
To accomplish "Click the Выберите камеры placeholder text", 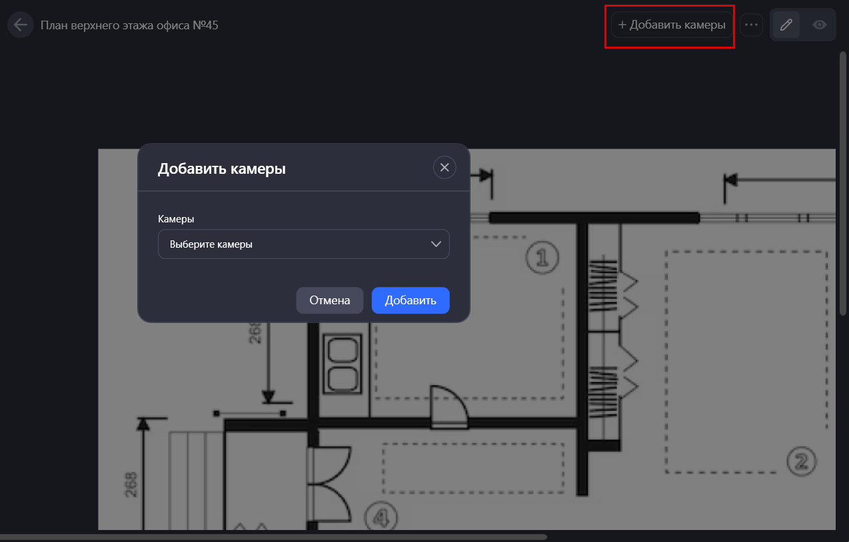I will click(x=211, y=244).
